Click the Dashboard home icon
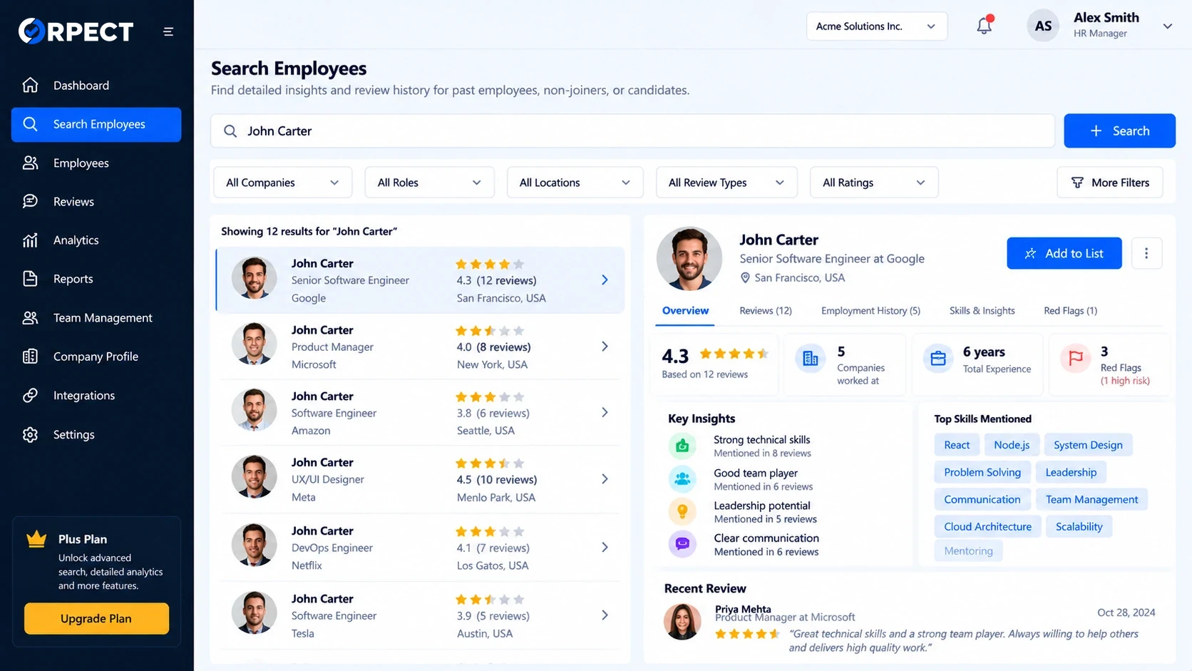The height and width of the screenshot is (671, 1192). [x=30, y=86]
